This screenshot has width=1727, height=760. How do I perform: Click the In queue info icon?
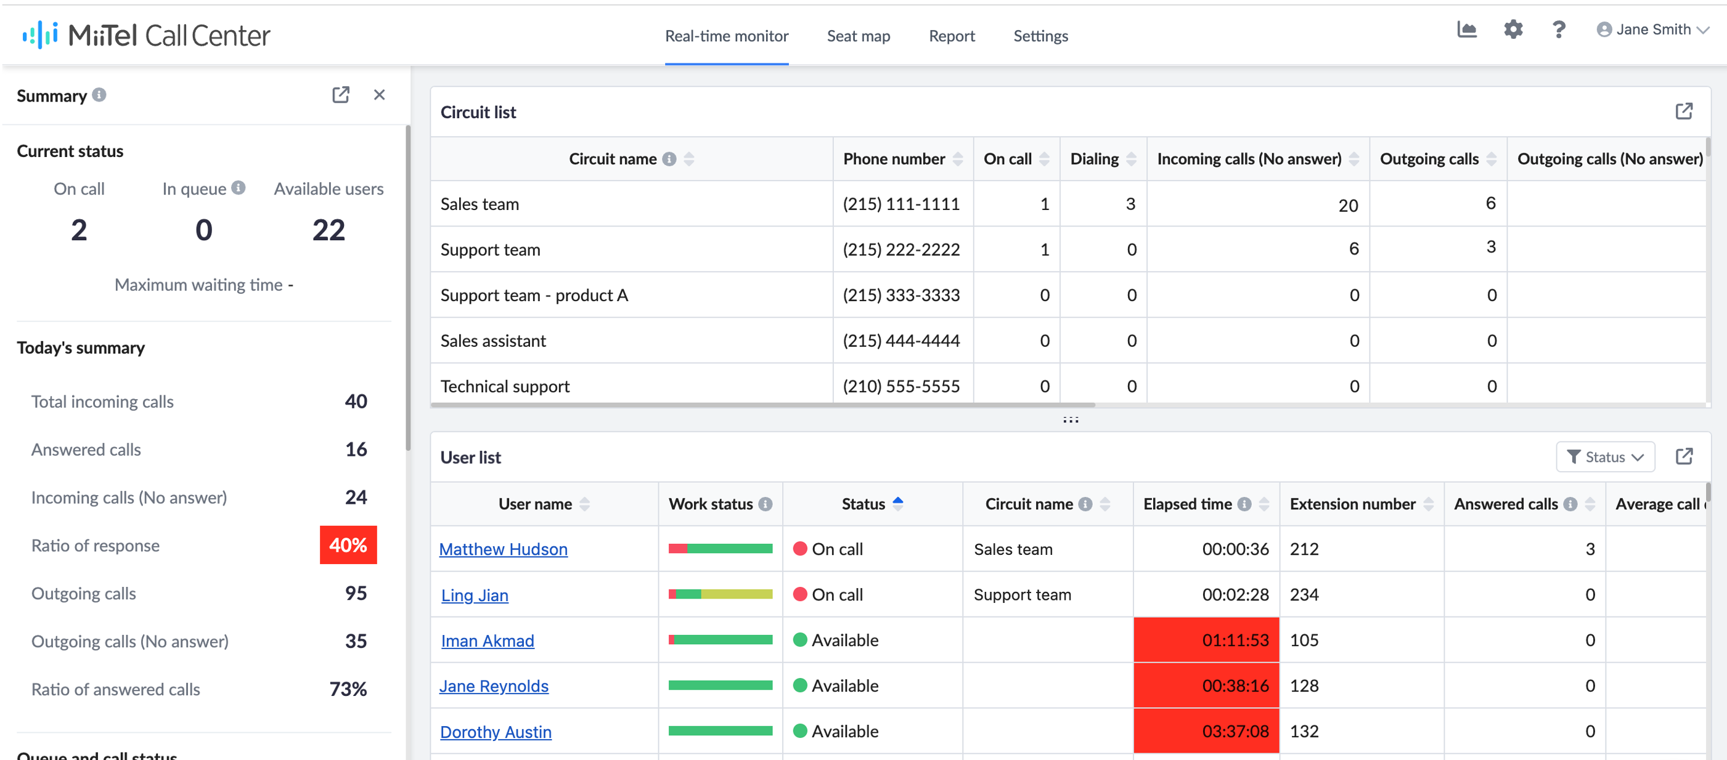(239, 188)
